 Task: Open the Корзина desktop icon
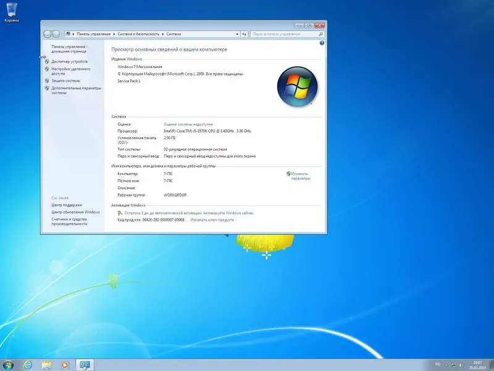point(14,11)
